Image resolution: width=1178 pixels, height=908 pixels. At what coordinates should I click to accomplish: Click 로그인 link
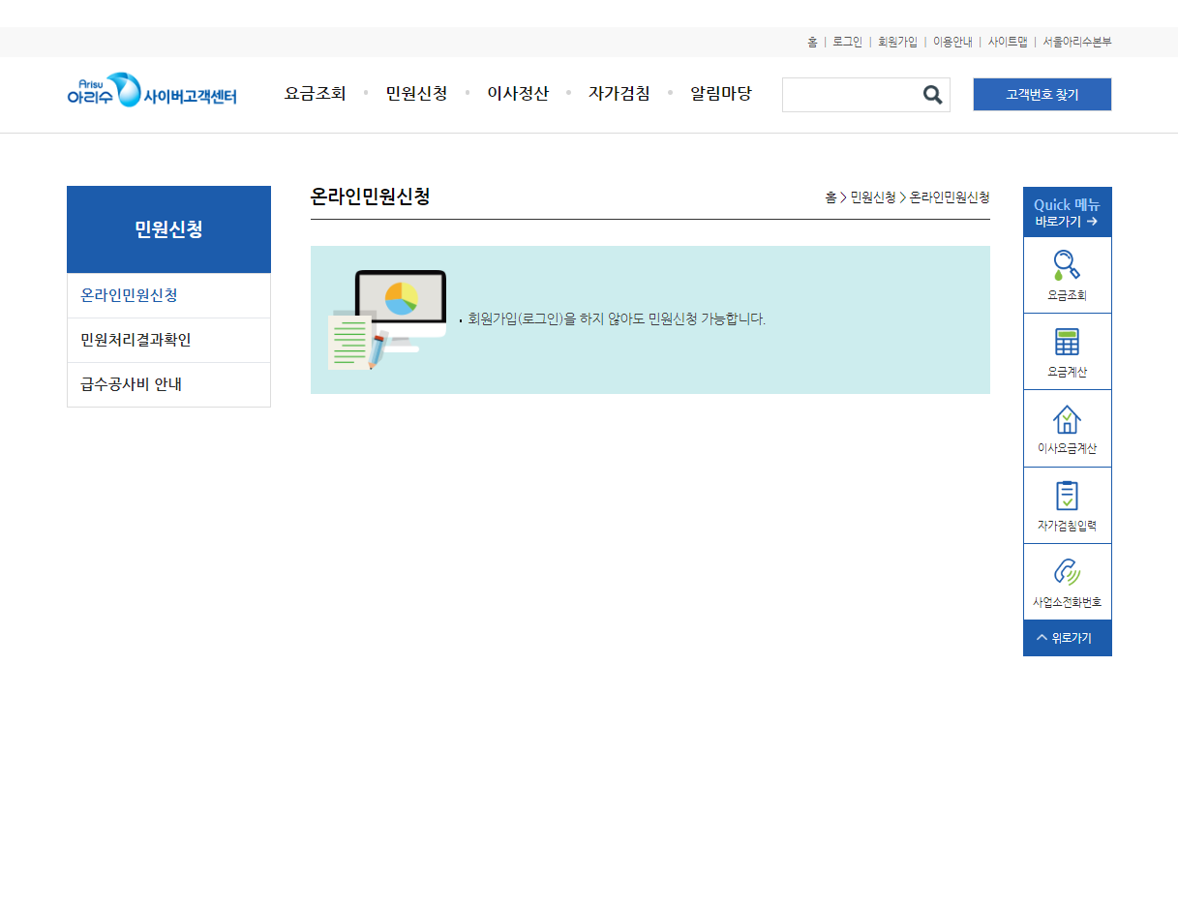click(x=847, y=42)
